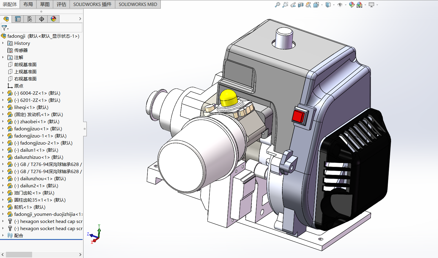
Task: Select the 舵机<1> component in tree
Action: click(30, 207)
